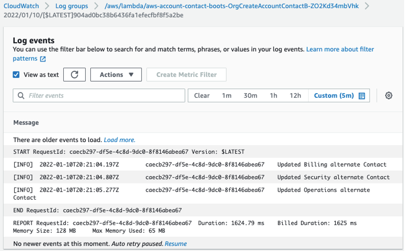The width and height of the screenshot is (405, 251).
Task: Click Load more older events
Action: coord(119,140)
